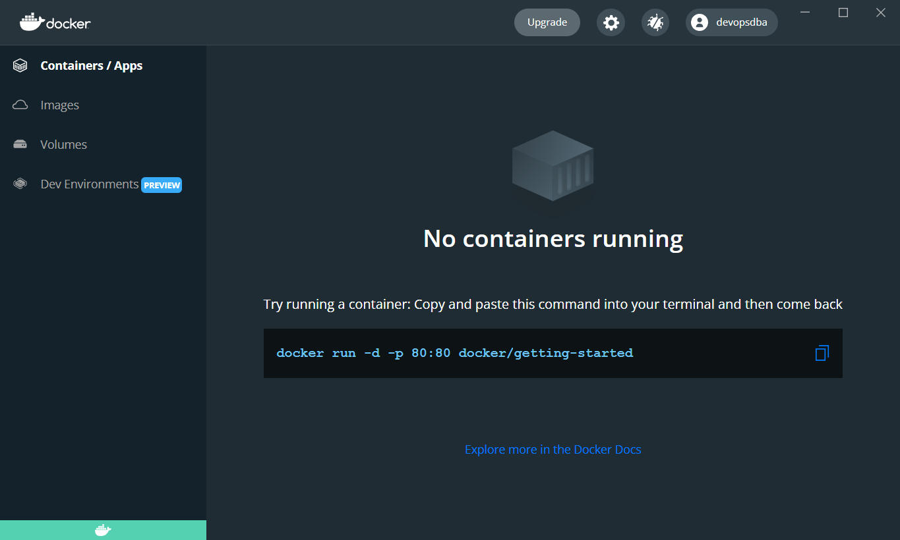The height and width of the screenshot is (540, 900).
Task: Maximize the Docker Desktop window
Action: [843, 13]
